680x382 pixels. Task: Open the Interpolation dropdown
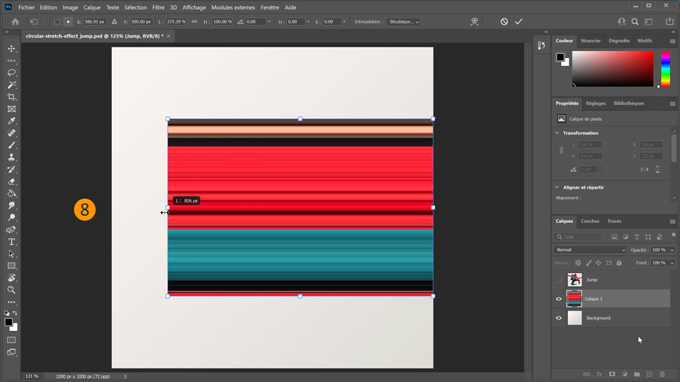coord(404,22)
